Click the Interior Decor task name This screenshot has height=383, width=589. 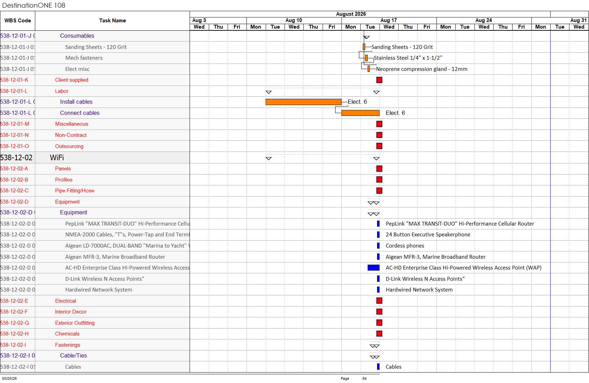click(x=71, y=312)
